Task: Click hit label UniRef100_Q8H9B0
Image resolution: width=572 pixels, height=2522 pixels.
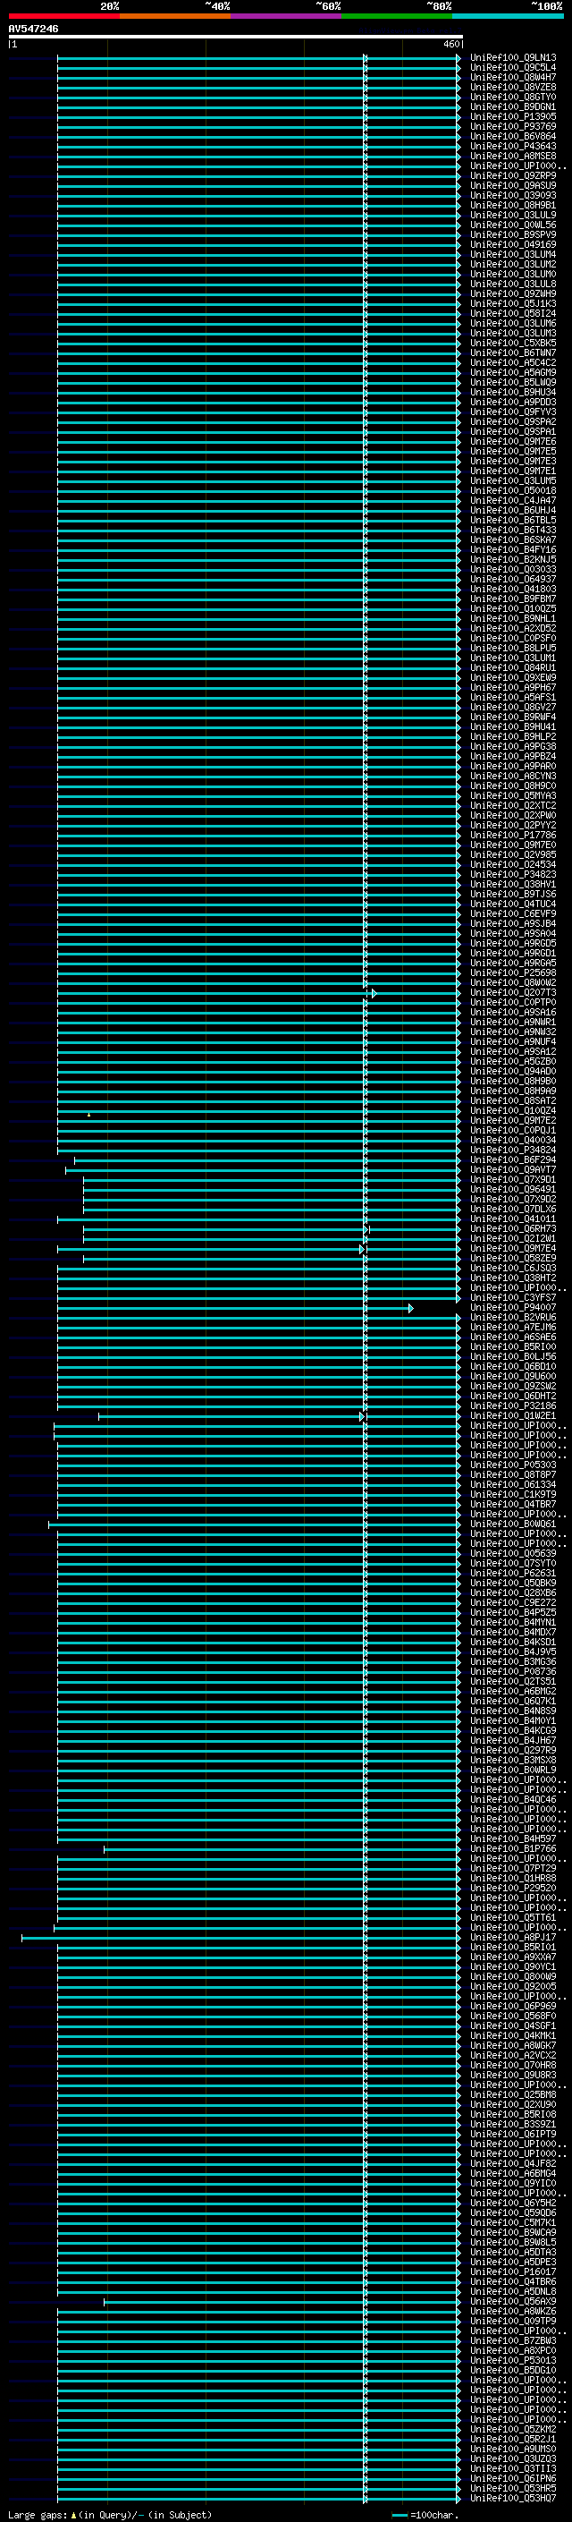Action: coord(513,1081)
